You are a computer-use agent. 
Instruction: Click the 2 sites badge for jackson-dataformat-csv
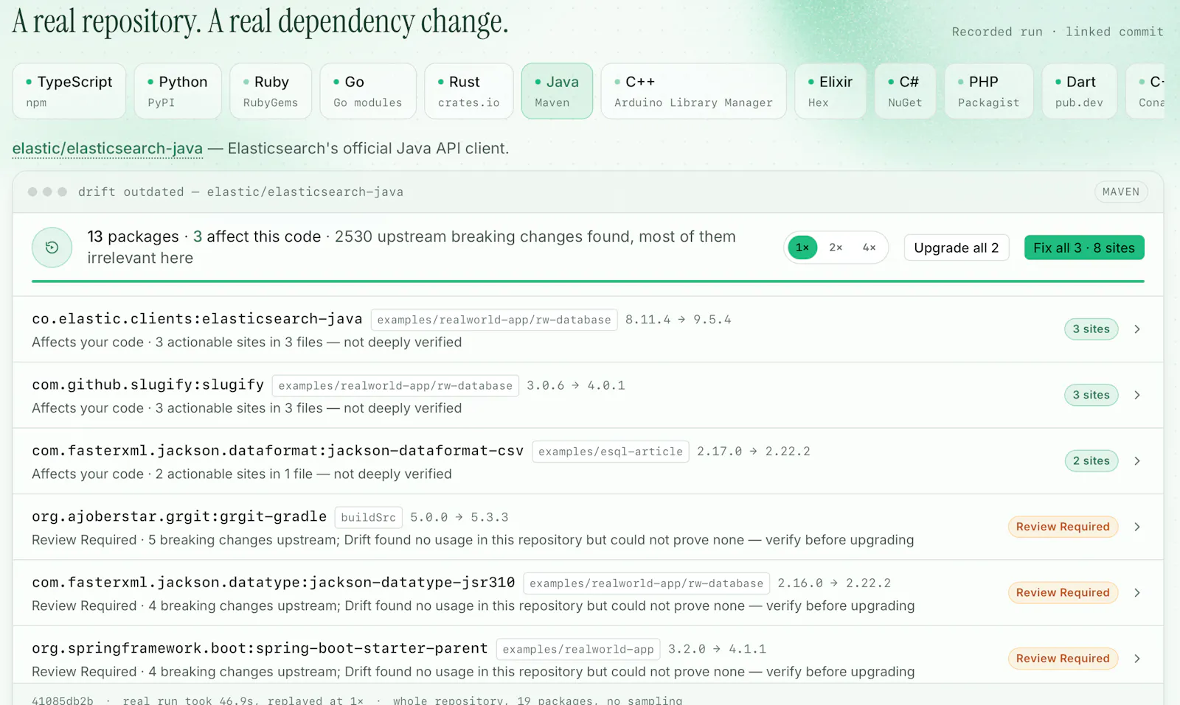tap(1091, 460)
